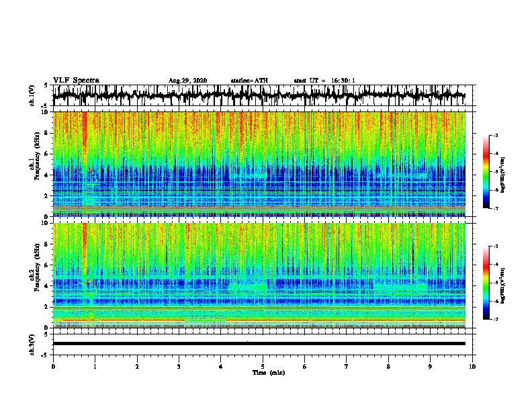Click the ch.2 "Frequency (kHz)" axis label
This screenshot has height=411, width=532.
point(37,267)
